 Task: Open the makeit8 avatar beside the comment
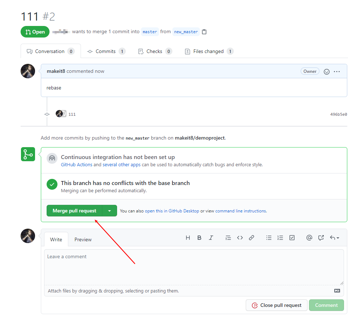click(x=28, y=71)
